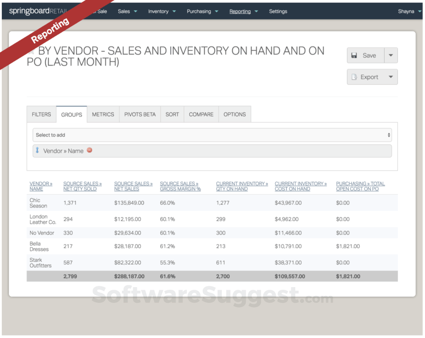The image size is (425, 338).
Task: Open the Shayna user menu
Action: point(410,12)
